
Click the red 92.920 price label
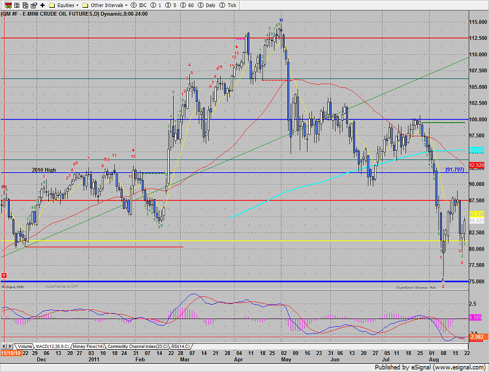[477, 165]
